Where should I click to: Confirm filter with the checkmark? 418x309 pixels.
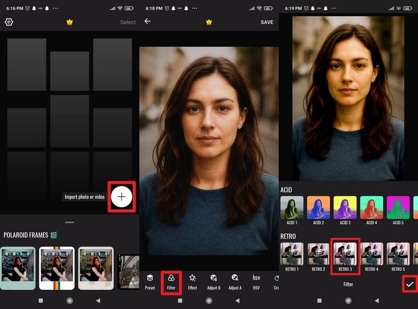click(x=410, y=284)
